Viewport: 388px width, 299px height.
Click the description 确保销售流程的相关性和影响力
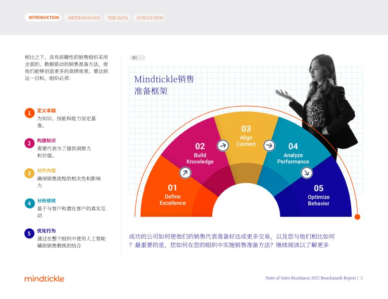point(69,182)
